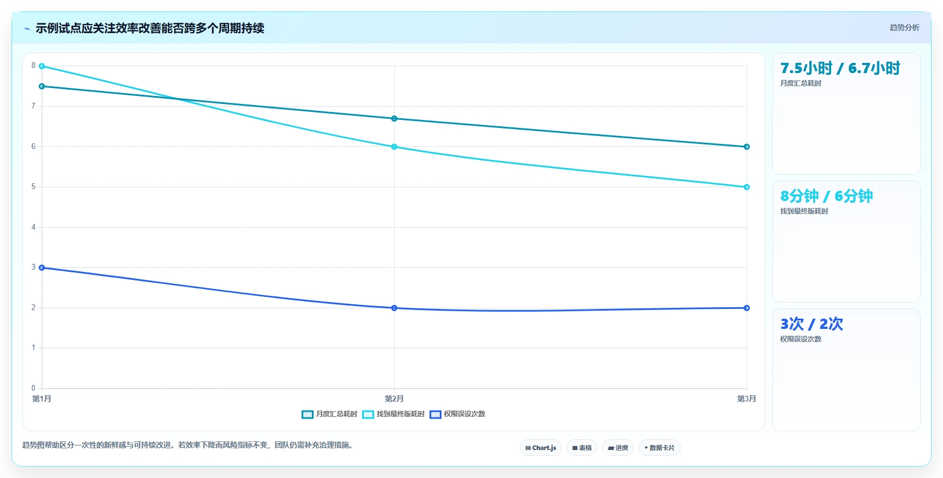Click the 第3月 point at 6 on teal line
Image resolution: width=943 pixels, height=478 pixels.
click(x=747, y=147)
